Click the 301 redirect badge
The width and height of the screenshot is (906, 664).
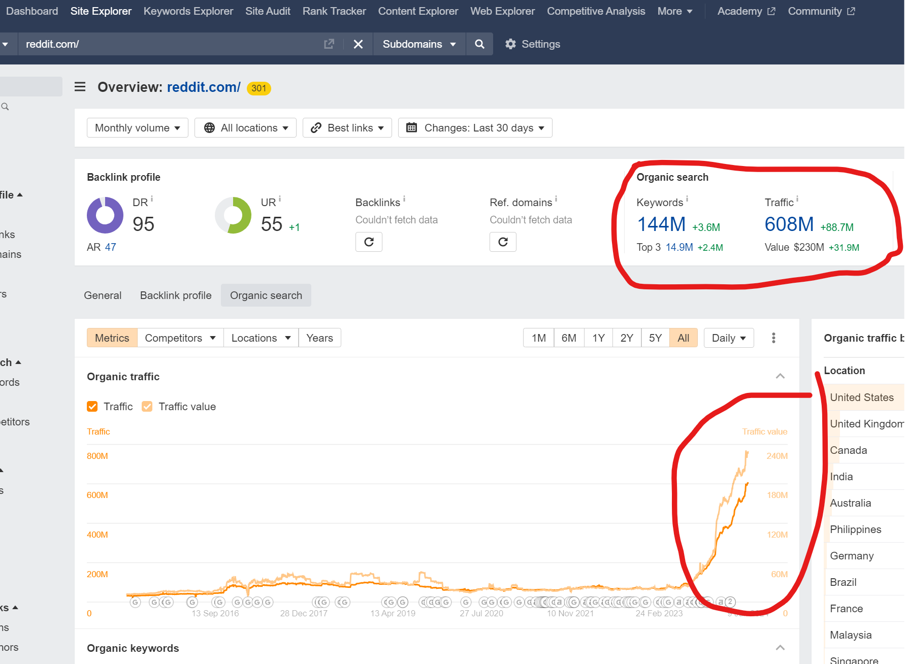click(x=259, y=88)
